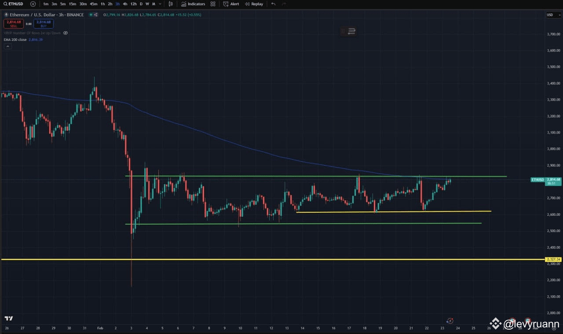This screenshot has height=334, width=563.
Task: Select the 3m timeframe
Action: 54,4
